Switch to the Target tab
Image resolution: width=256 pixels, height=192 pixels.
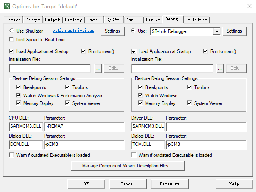33,20
